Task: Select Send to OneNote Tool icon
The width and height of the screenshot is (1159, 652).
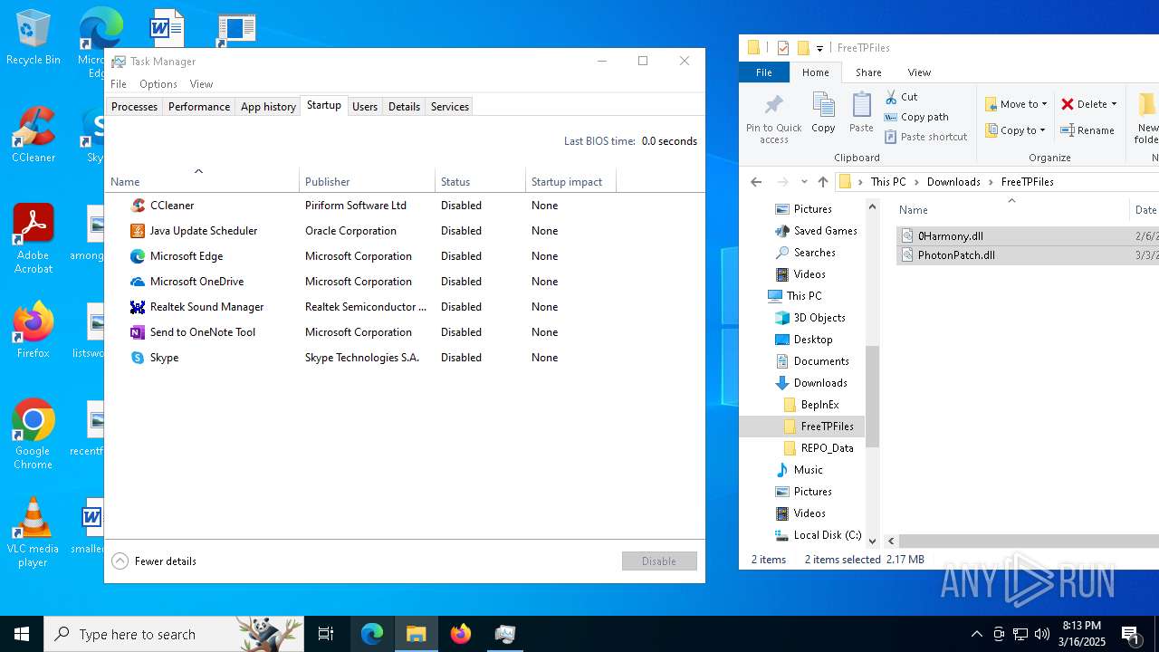Action: 138,332
